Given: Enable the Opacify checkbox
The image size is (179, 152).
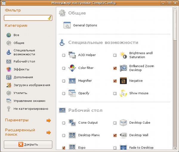Looking at the screenshot, I should tap(64, 93).
